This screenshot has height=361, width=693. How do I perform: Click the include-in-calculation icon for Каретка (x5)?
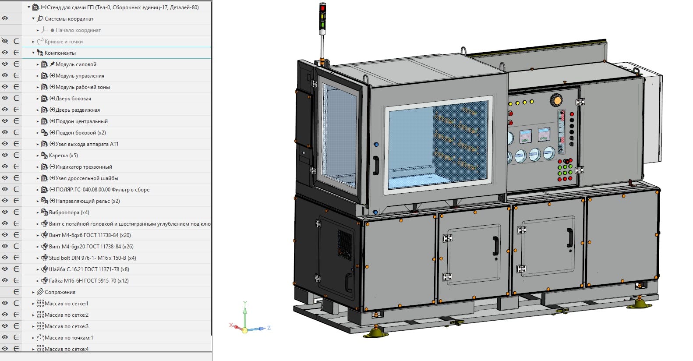pos(16,156)
